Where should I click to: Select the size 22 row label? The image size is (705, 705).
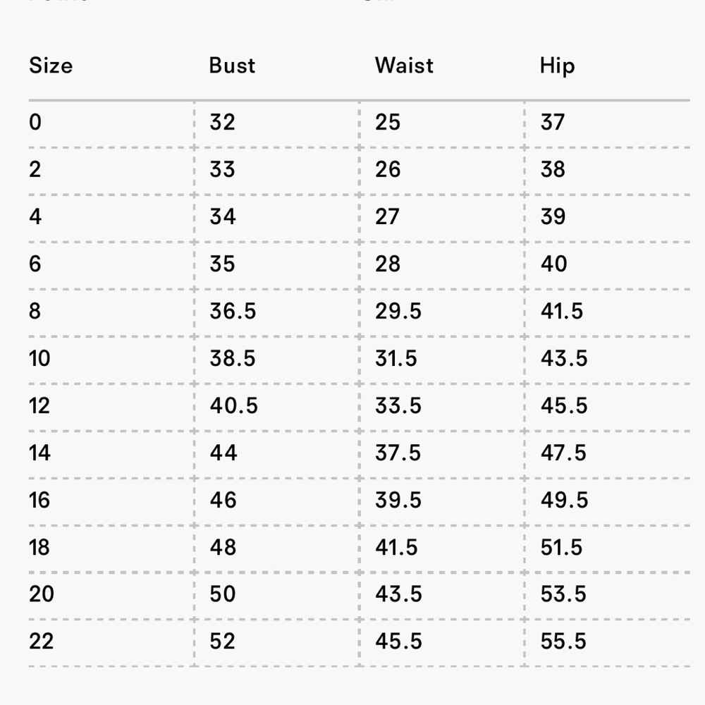pos(42,641)
